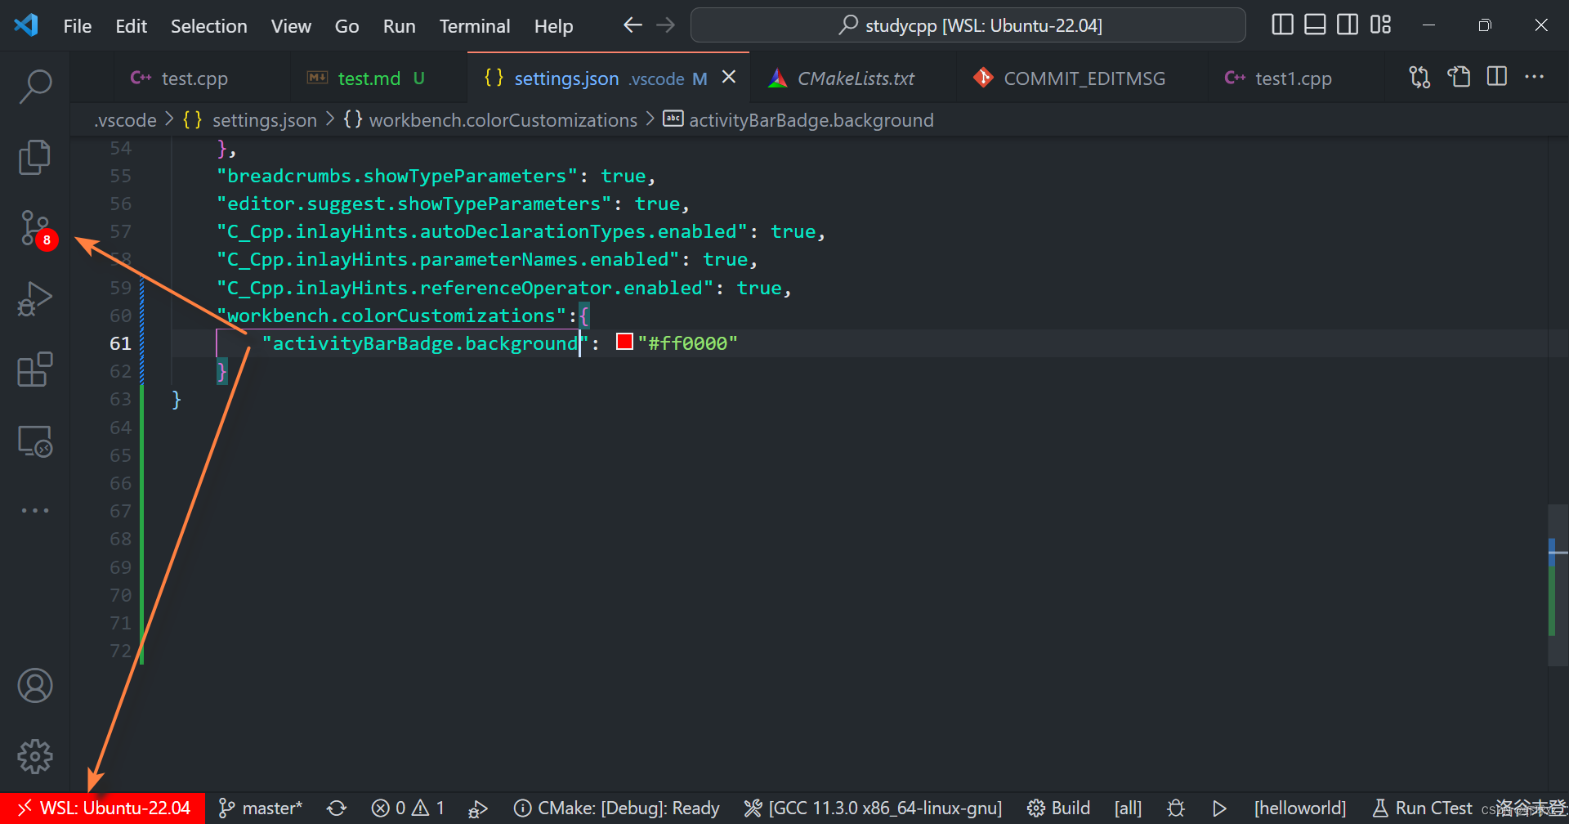
Task: Click the [helloworld] launch target
Action: click(1300, 808)
